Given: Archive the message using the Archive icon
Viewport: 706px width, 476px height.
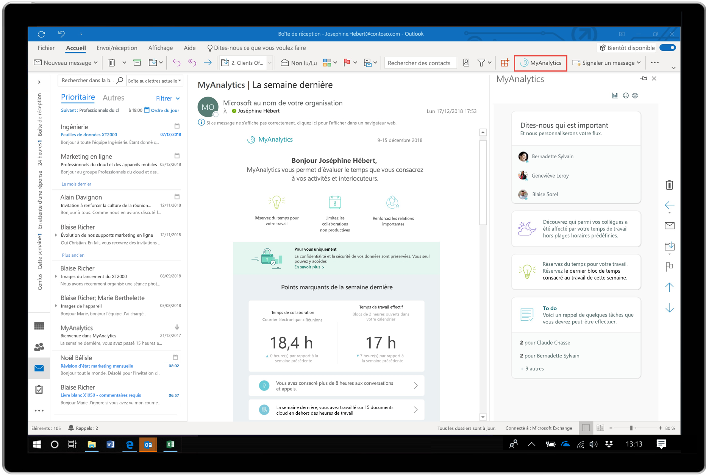Looking at the screenshot, I should click(137, 62).
